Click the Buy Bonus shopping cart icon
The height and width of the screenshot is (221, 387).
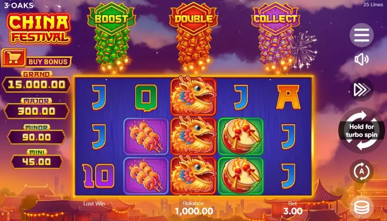14,58
